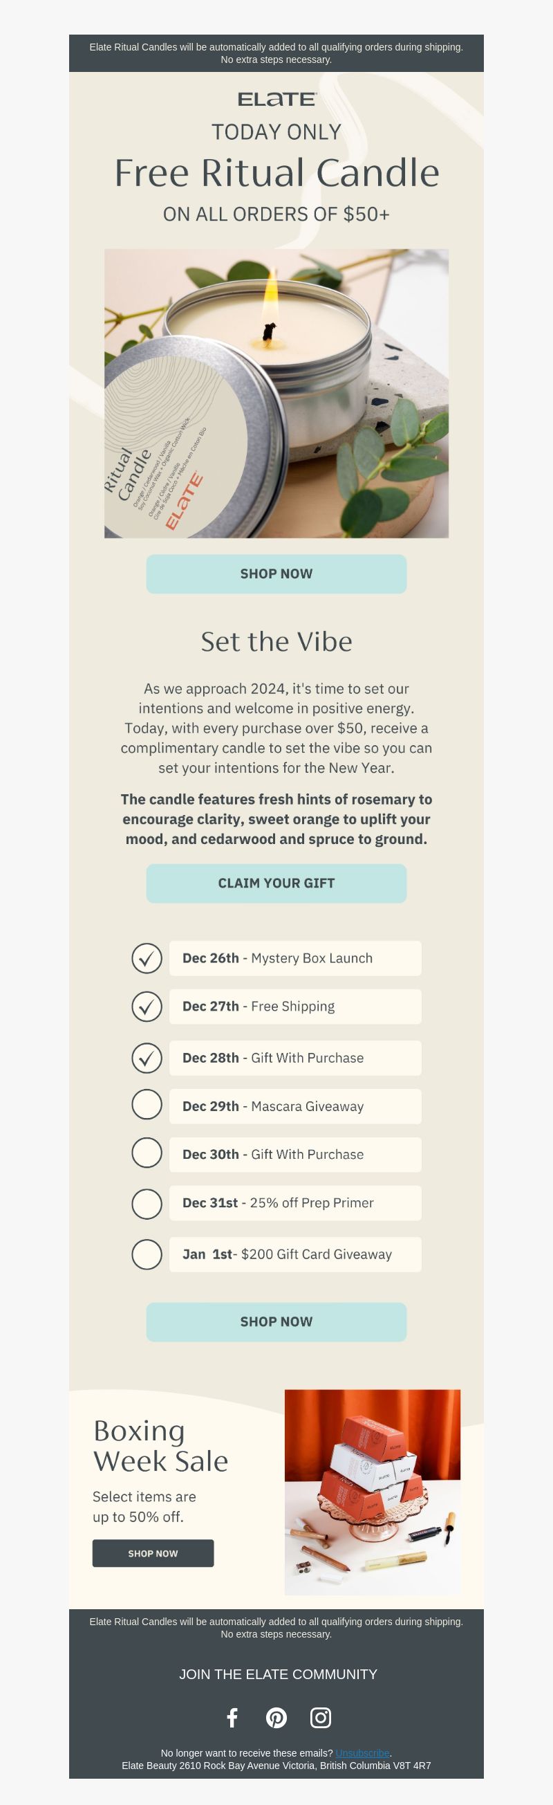Click the checkmark circle beside Dec 27th
The width and height of the screenshot is (553, 1805).
(x=147, y=1006)
